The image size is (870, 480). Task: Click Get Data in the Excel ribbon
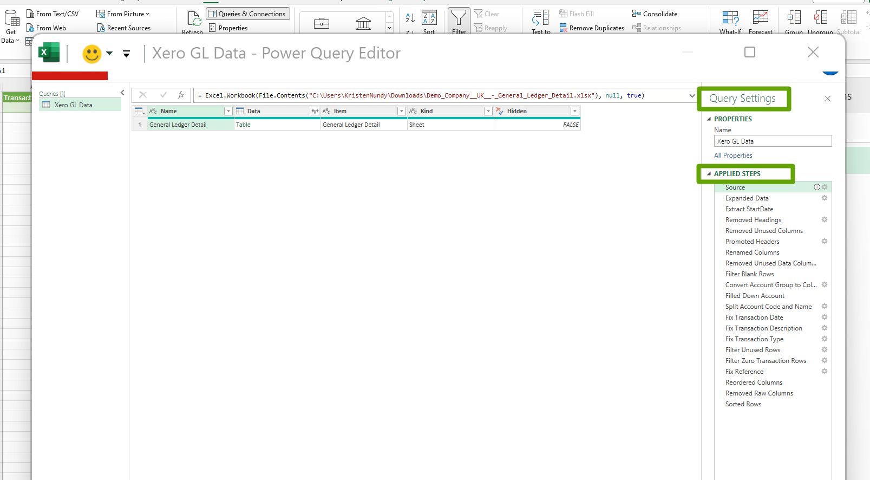[x=11, y=26]
